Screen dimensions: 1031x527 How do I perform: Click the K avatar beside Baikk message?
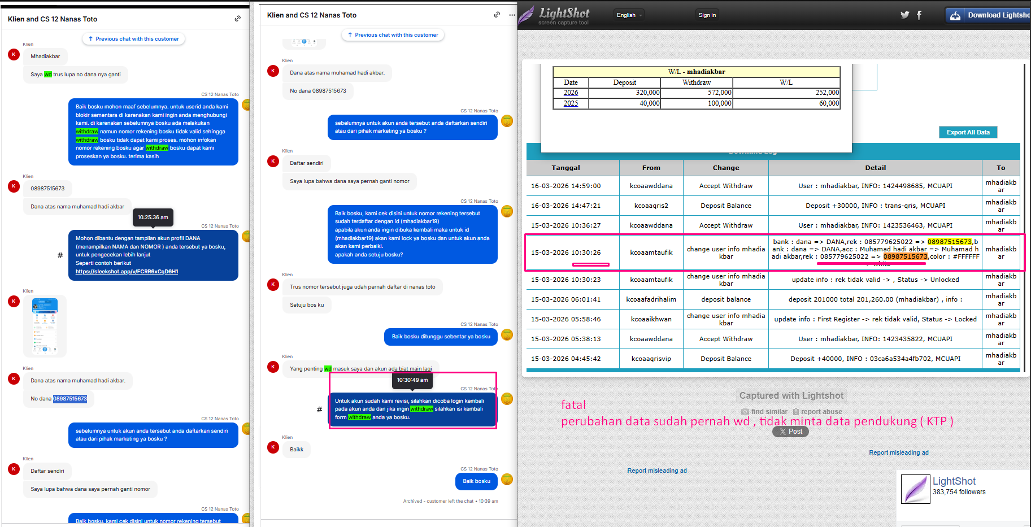(273, 447)
